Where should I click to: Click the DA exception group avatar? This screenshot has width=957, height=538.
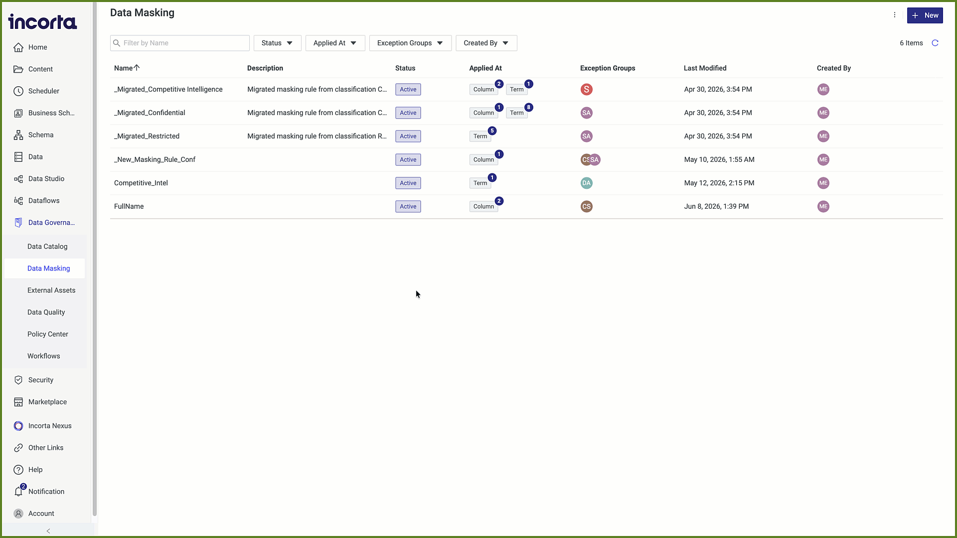tap(587, 183)
